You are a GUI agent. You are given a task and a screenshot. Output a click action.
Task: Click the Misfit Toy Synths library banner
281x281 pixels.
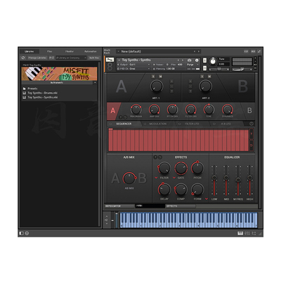tap(59, 74)
